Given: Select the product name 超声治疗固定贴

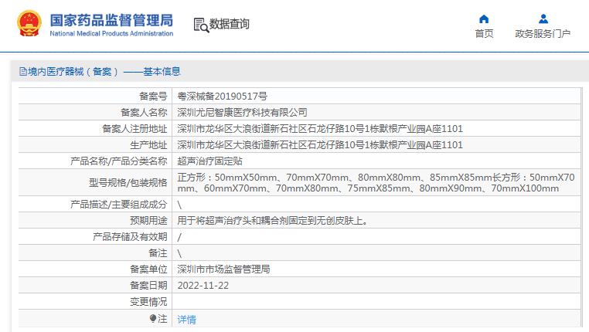Looking at the screenshot, I should [209, 161].
